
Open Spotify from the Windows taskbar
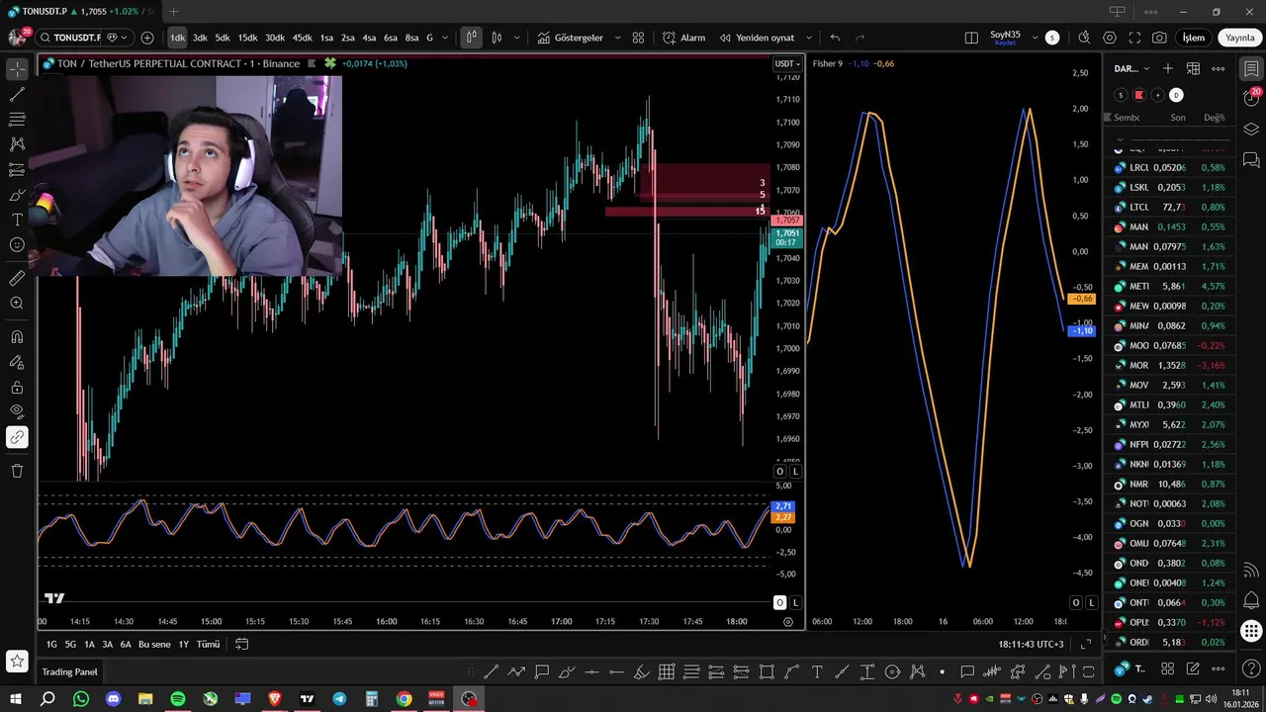178,699
